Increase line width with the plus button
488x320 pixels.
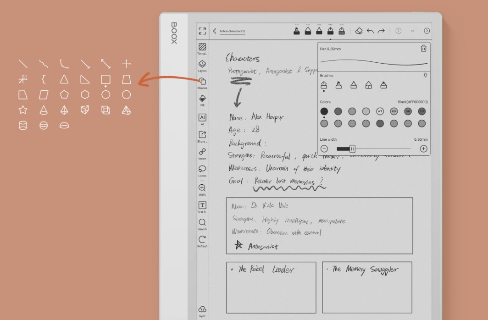(x=423, y=149)
